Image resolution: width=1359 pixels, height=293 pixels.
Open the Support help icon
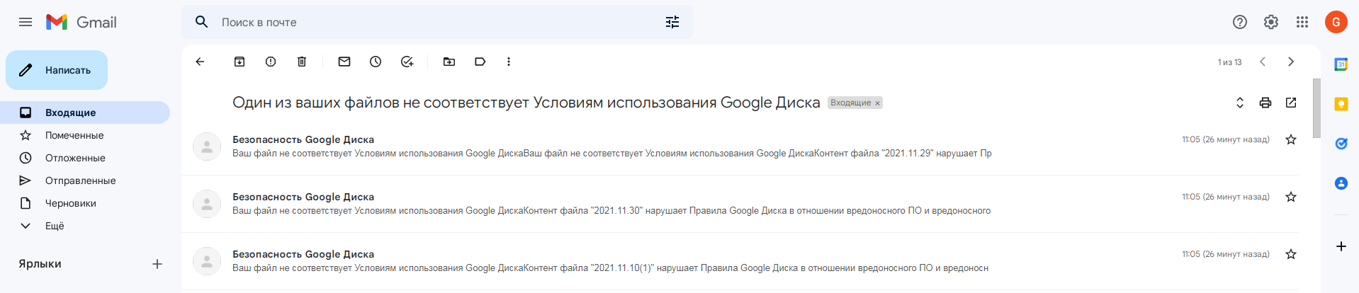1240,22
